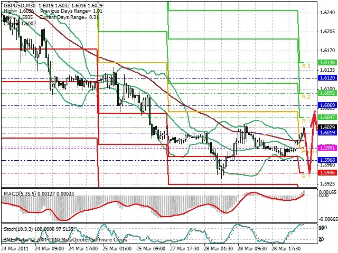The image size is (338, 253).
Task: Click the GBPUSD,M30 chart title text
Action: coord(20,6)
